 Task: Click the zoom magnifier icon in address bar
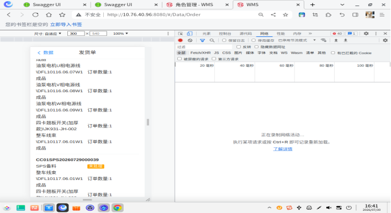click(261, 15)
